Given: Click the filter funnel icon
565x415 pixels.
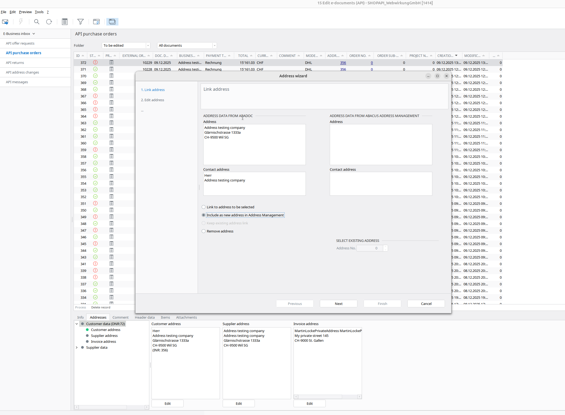Looking at the screenshot, I should pyautogui.click(x=80, y=22).
